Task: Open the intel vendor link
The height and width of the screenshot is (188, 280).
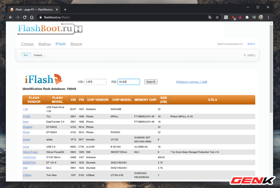Action: pyautogui.click(x=25, y=168)
